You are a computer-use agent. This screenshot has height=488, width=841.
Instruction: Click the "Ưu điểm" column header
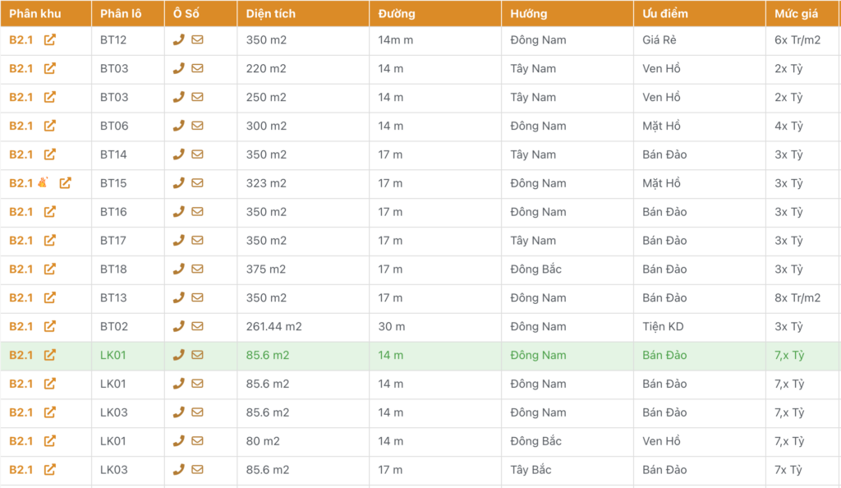[x=665, y=14]
